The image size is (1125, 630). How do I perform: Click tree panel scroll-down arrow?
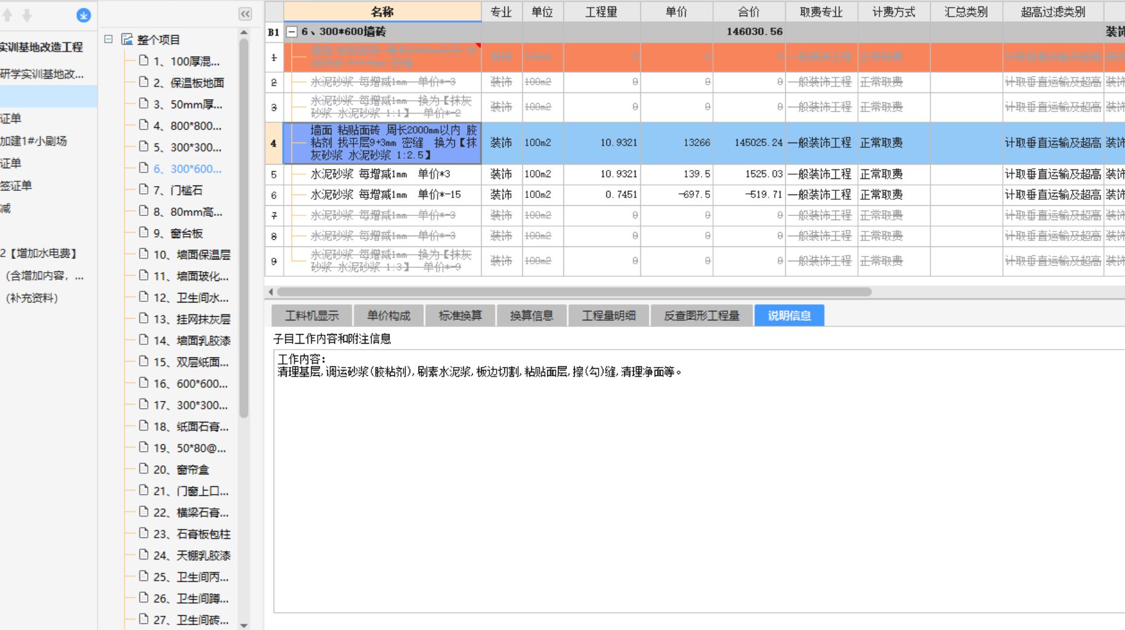click(x=244, y=625)
